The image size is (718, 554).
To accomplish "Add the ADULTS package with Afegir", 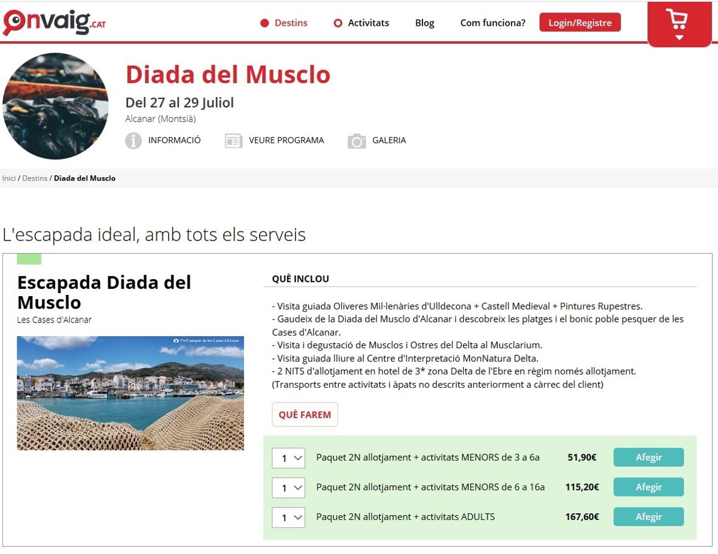I will tap(649, 517).
